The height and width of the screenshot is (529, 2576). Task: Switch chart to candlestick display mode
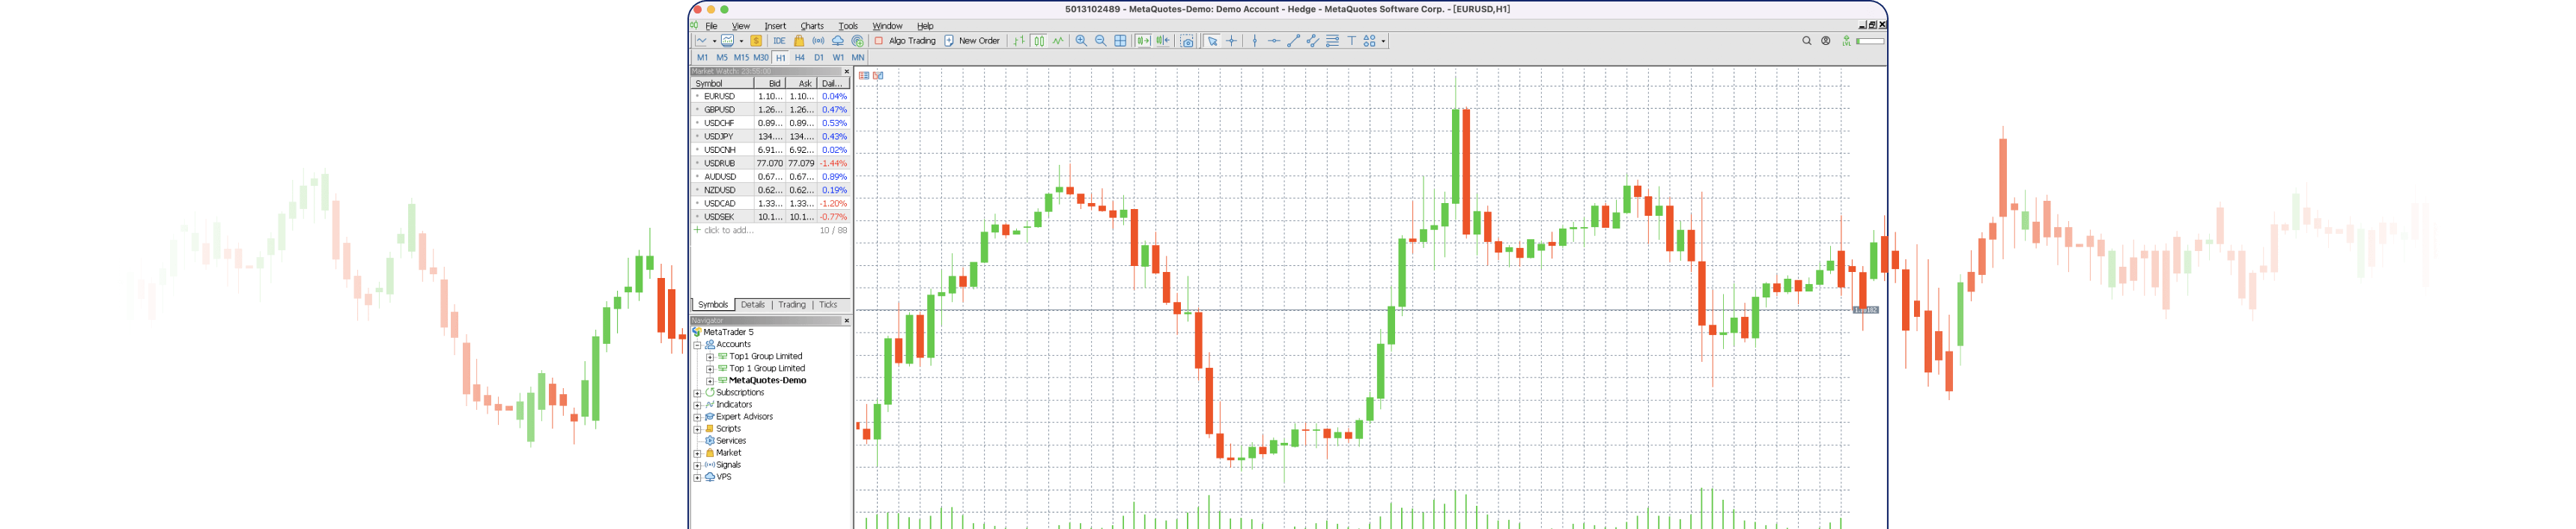point(1039,41)
